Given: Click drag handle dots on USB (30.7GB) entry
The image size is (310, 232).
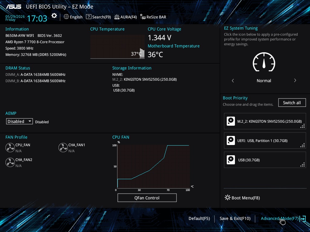Looking at the screenshot, I should click(x=302, y=165).
